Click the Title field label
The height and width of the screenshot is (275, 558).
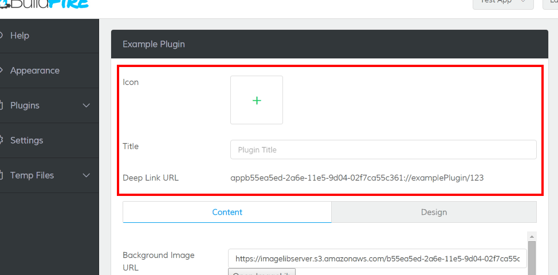[131, 146]
